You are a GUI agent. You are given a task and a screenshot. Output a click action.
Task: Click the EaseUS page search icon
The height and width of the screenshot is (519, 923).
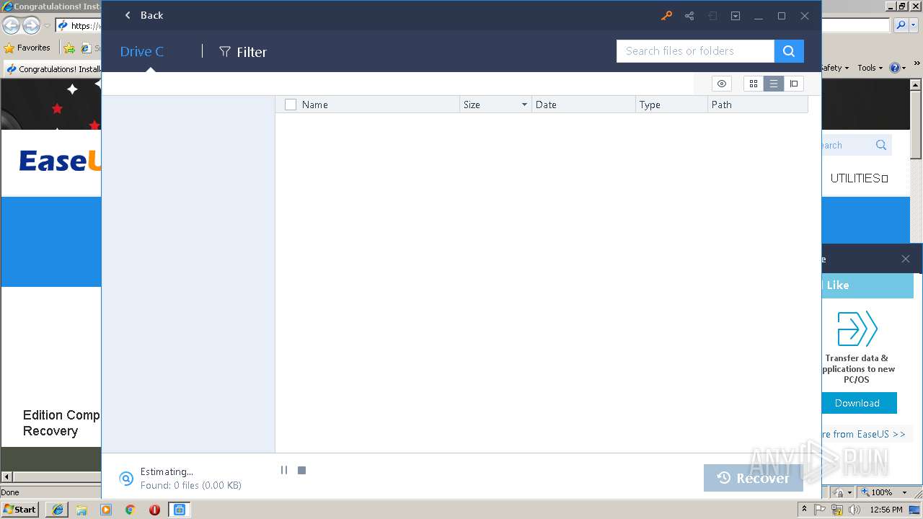(x=881, y=145)
